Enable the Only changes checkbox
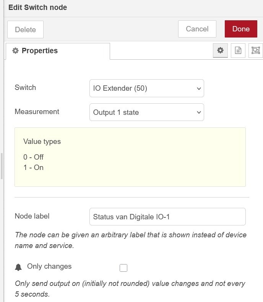263x302 pixels. [123, 268]
